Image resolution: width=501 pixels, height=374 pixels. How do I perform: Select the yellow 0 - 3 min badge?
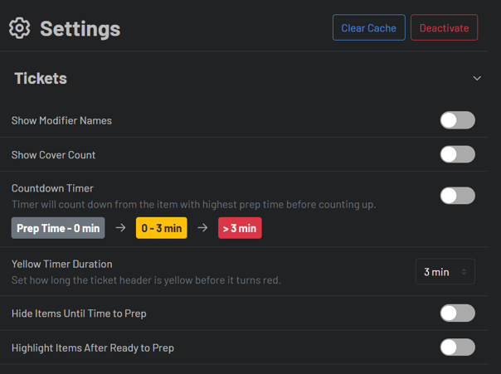[161, 228]
